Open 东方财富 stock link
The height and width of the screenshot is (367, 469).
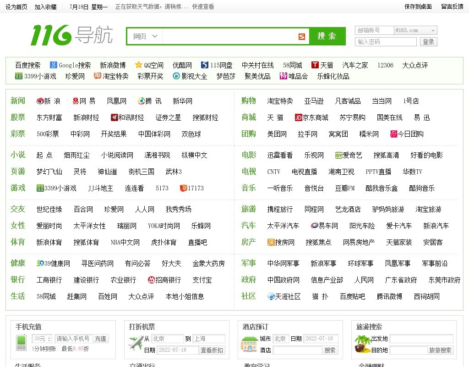coord(49,117)
